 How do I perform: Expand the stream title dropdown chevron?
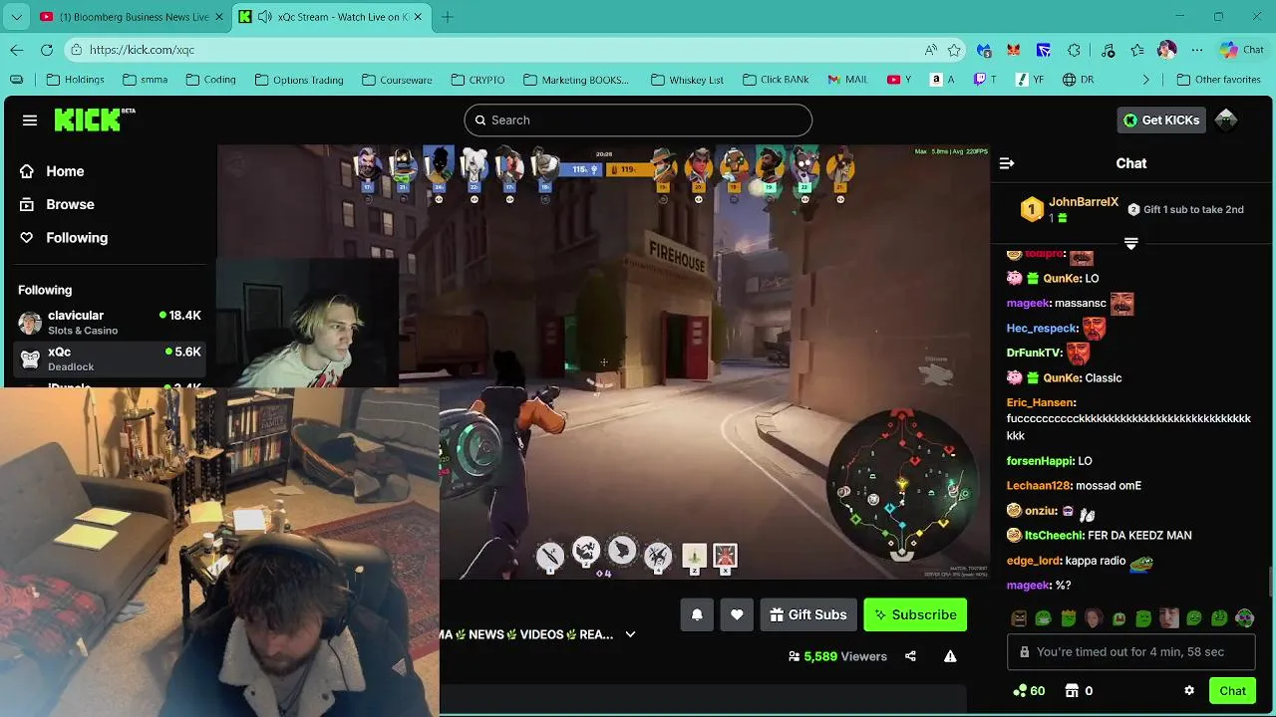click(x=630, y=634)
